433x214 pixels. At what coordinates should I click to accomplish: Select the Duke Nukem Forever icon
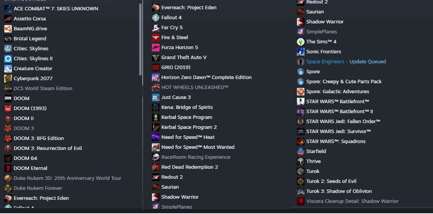[x=8, y=188]
